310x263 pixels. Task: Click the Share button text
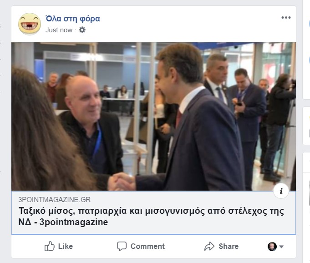pyautogui.click(x=229, y=246)
